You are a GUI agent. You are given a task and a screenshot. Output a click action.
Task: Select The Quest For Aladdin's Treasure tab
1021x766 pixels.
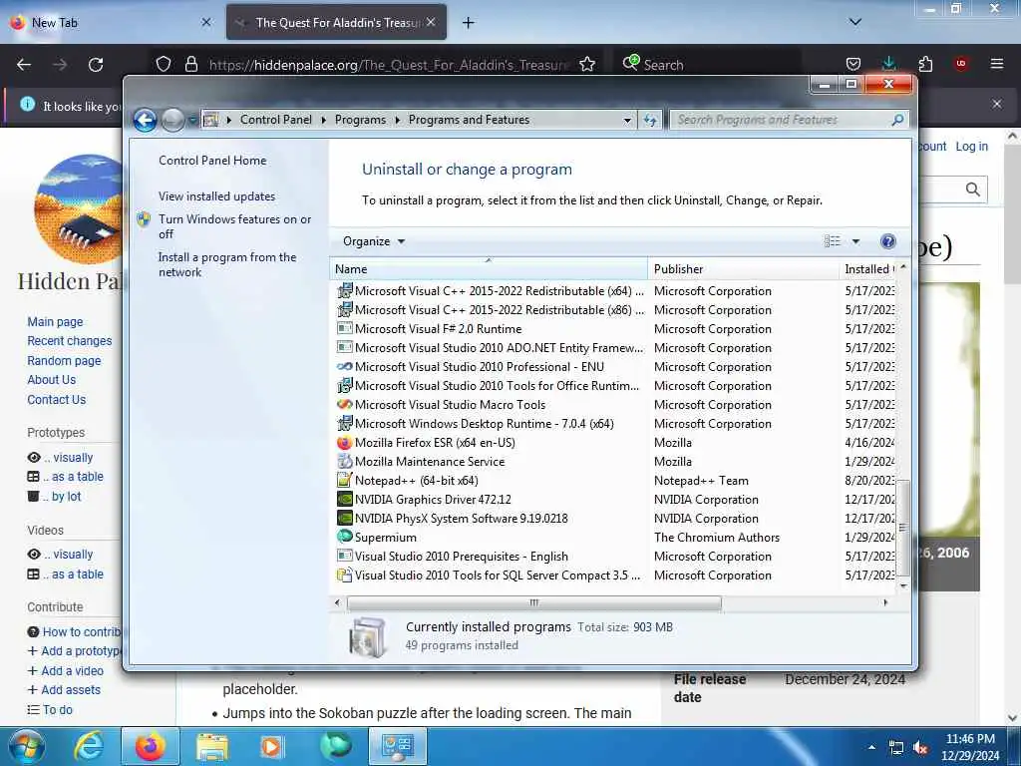pos(336,22)
